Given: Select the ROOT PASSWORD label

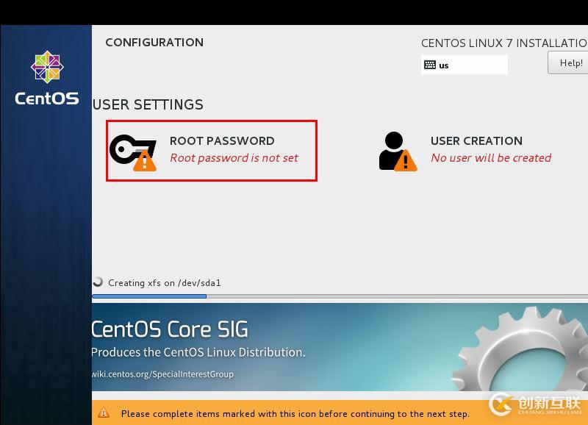Looking at the screenshot, I should click(x=222, y=140).
